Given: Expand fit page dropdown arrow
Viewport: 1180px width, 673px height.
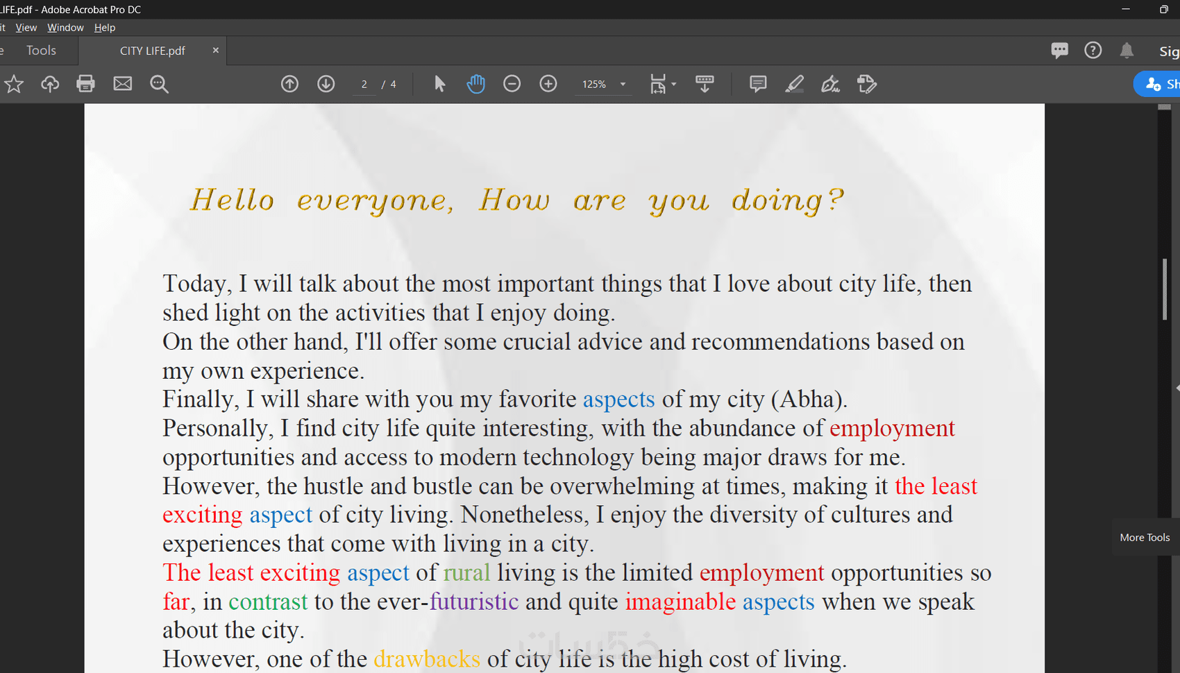Looking at the screenshot, I should (674, 84).
